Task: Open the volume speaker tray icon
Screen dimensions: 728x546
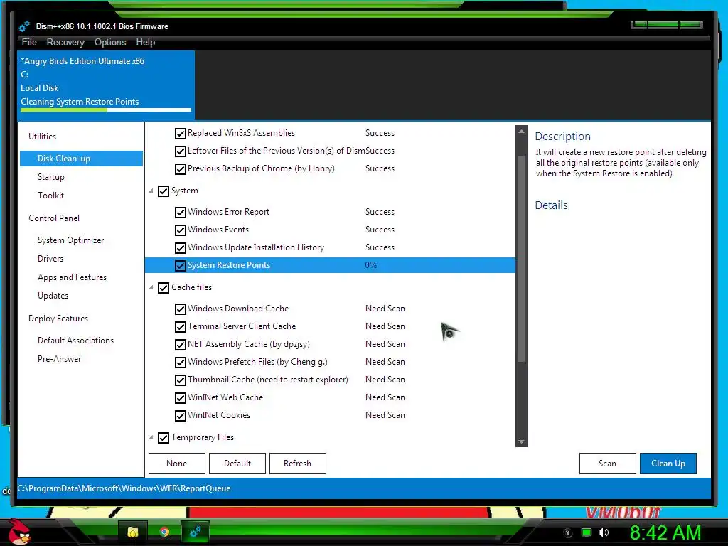Action: (603, 532)
